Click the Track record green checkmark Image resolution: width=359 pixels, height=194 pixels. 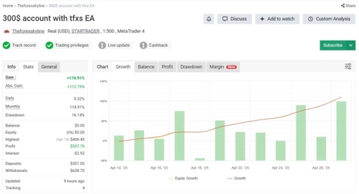[x=6, y=45]
